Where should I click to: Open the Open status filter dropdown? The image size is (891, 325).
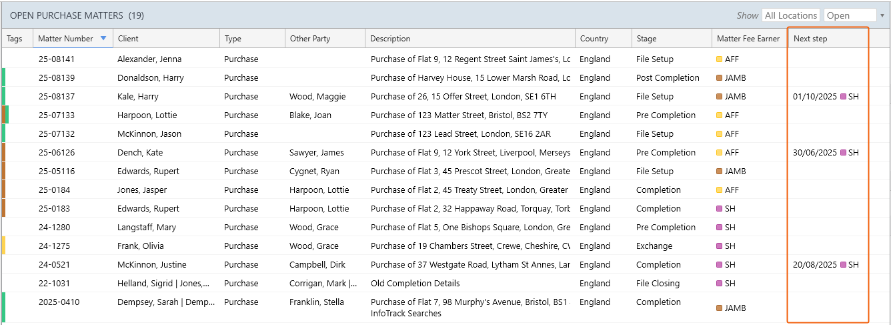pyautogui.click(x=850, y=15)
